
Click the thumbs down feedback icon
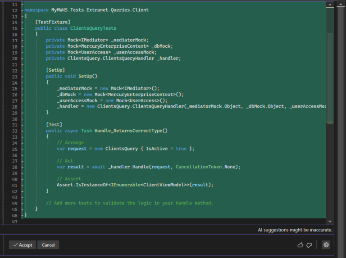(x=309, y=245)
